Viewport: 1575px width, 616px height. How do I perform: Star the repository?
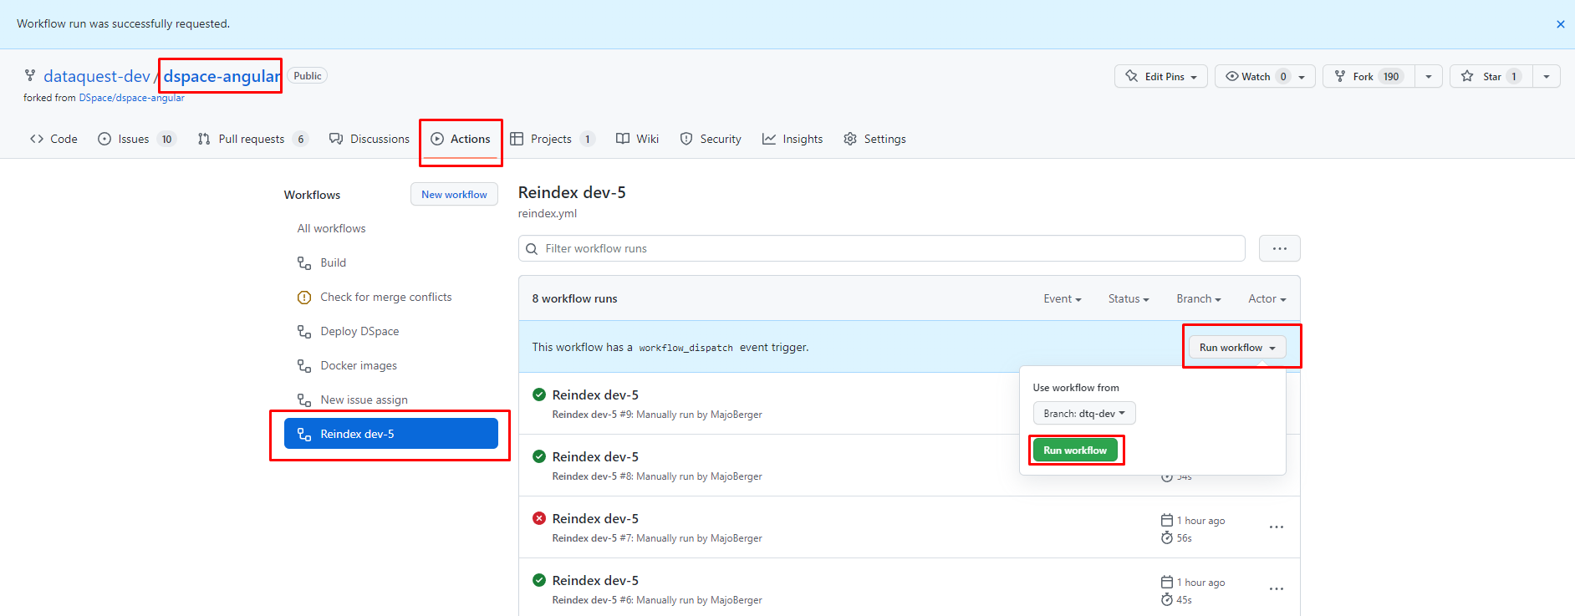coord(1491,76)
